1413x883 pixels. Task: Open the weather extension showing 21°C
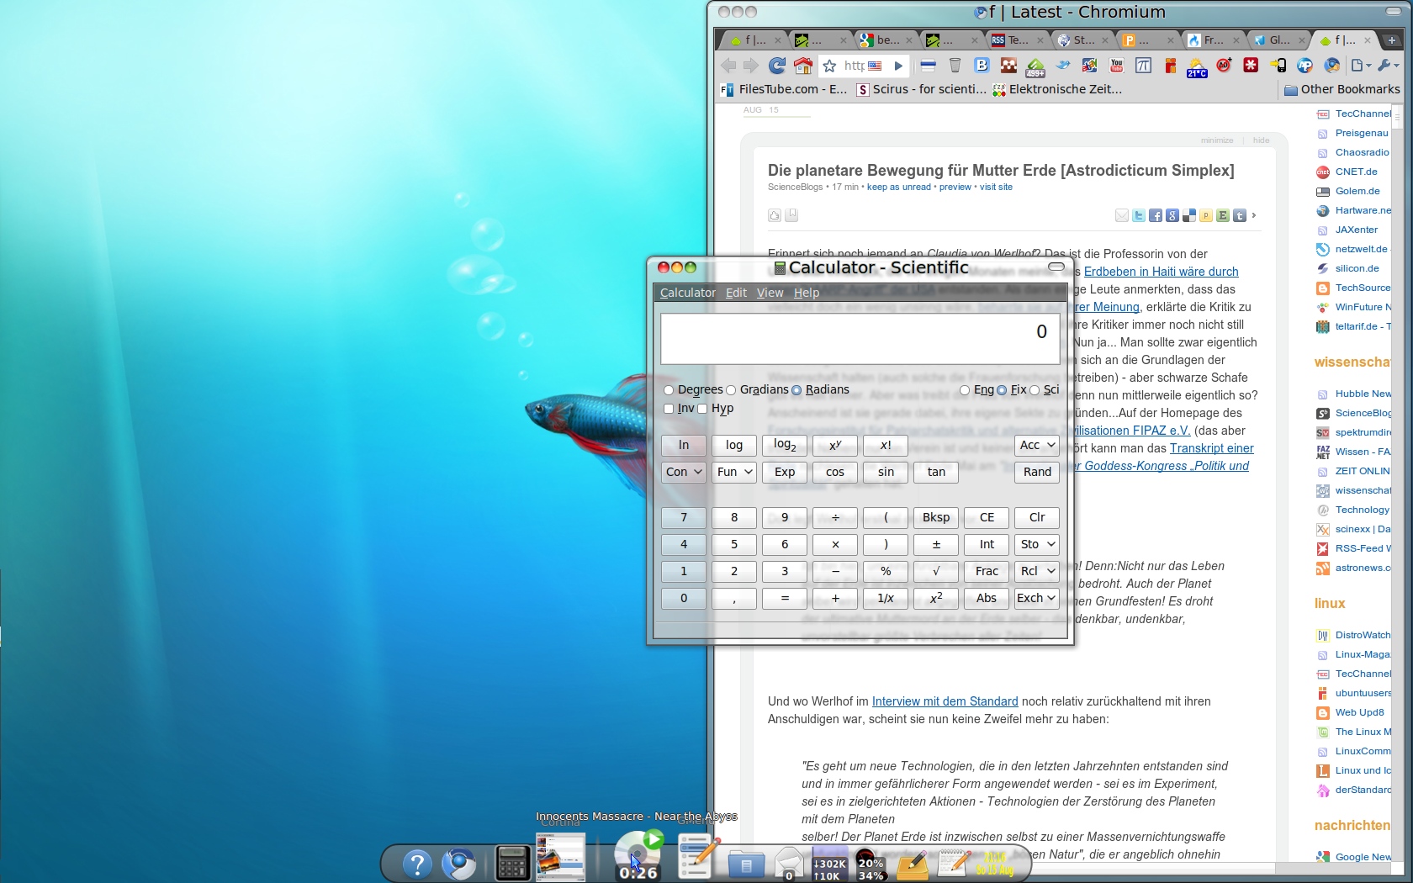pyautogui.click(x=1197, y=66)
